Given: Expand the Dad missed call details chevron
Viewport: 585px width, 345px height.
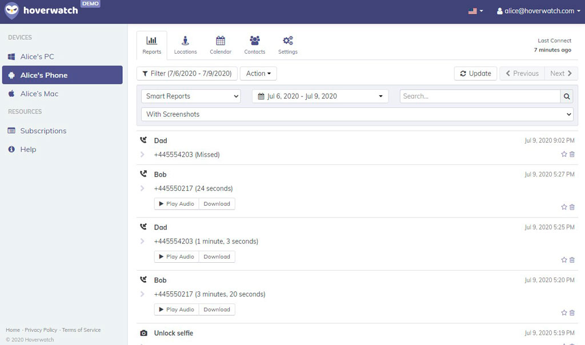Looking at the screenshot, I should coord(142,155).
